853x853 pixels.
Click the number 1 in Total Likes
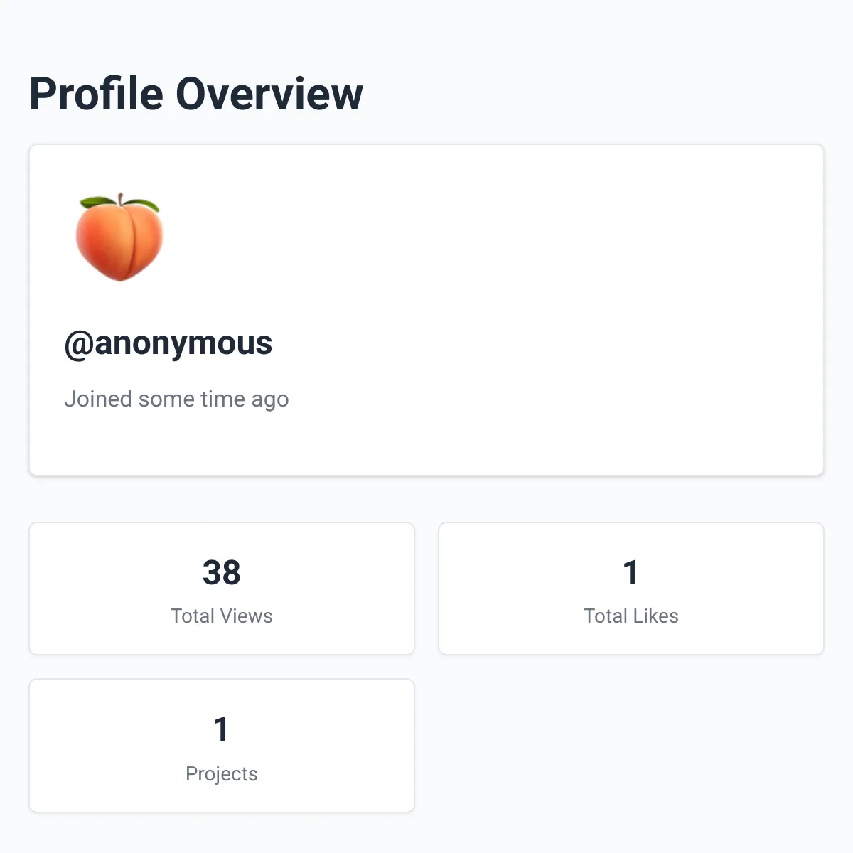(x=631, y=572)
